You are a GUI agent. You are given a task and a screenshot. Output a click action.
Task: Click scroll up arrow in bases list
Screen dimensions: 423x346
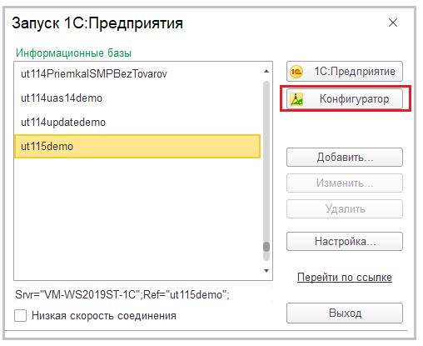[266, 72]
